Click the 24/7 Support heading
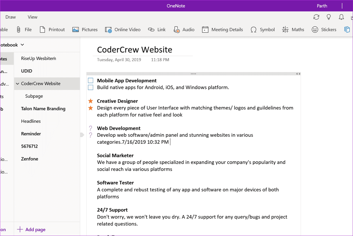The image size is (353, 236). [112, 210]
